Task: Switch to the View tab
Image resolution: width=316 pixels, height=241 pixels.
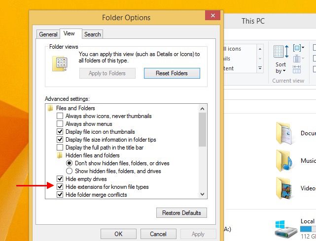Action: tap(71, 33)
